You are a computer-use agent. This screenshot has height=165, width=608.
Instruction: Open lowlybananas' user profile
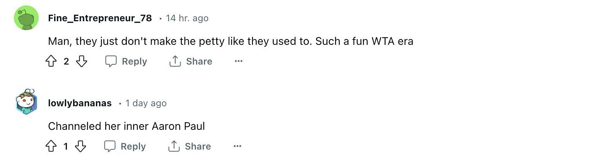tap(80, 103)
